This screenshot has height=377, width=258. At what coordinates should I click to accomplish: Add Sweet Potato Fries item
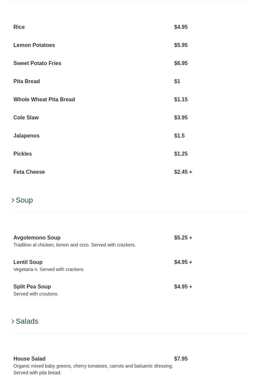[x=37, y=63]
